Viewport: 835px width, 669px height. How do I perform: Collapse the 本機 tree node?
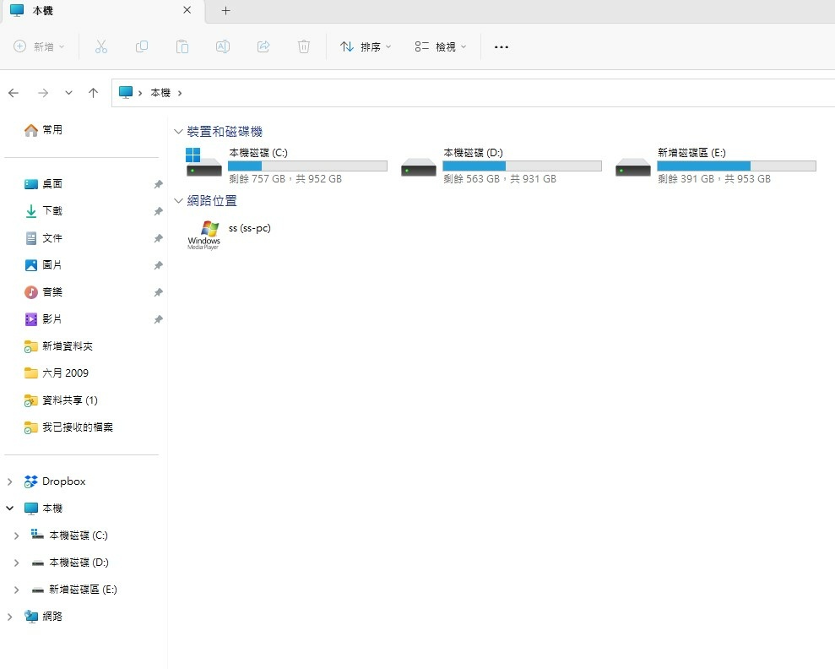(9, 509)
